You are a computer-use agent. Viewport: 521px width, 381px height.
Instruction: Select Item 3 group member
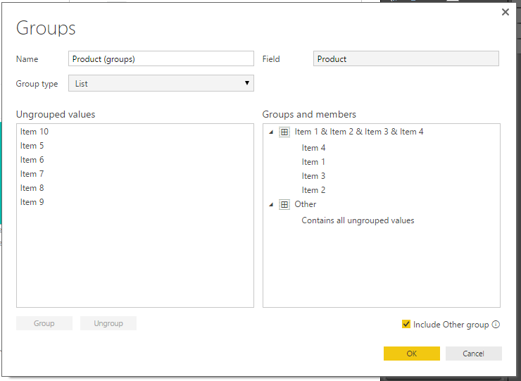[313, 176]
